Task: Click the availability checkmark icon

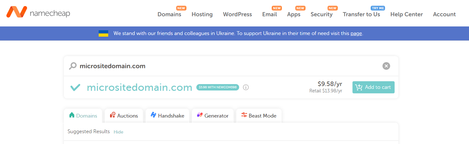Action: point(75,87)
